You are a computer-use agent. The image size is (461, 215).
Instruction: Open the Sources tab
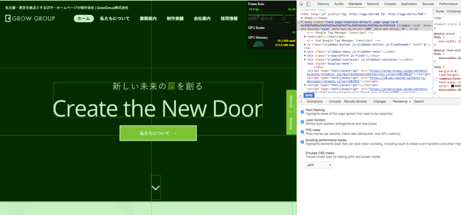pyautogui.click(x=428, y=4)
